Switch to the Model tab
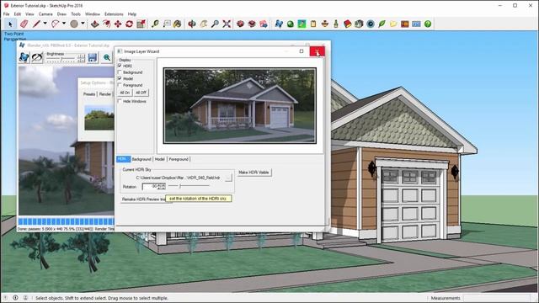 [x=159, y=159]
